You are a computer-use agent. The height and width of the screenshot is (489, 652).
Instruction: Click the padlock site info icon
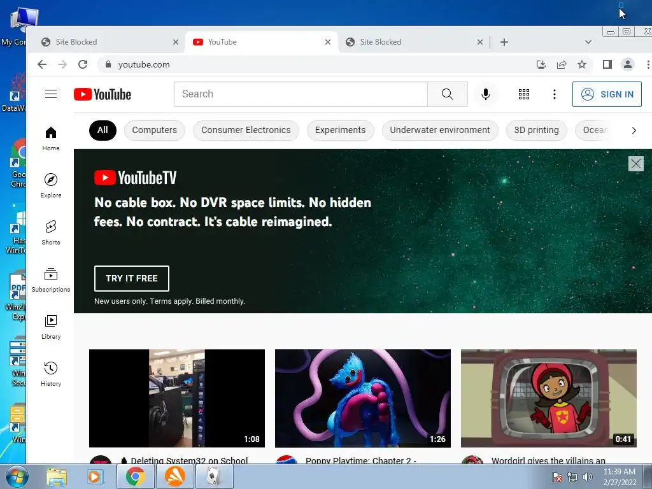(108, 64)
